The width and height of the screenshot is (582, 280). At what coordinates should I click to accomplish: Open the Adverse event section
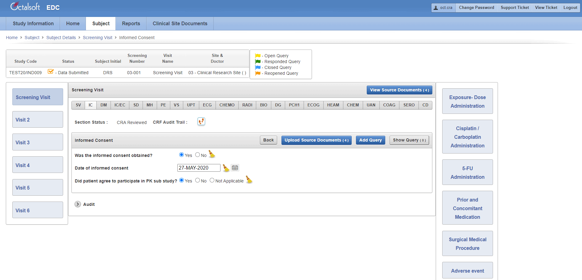click(x=467, y=271)
